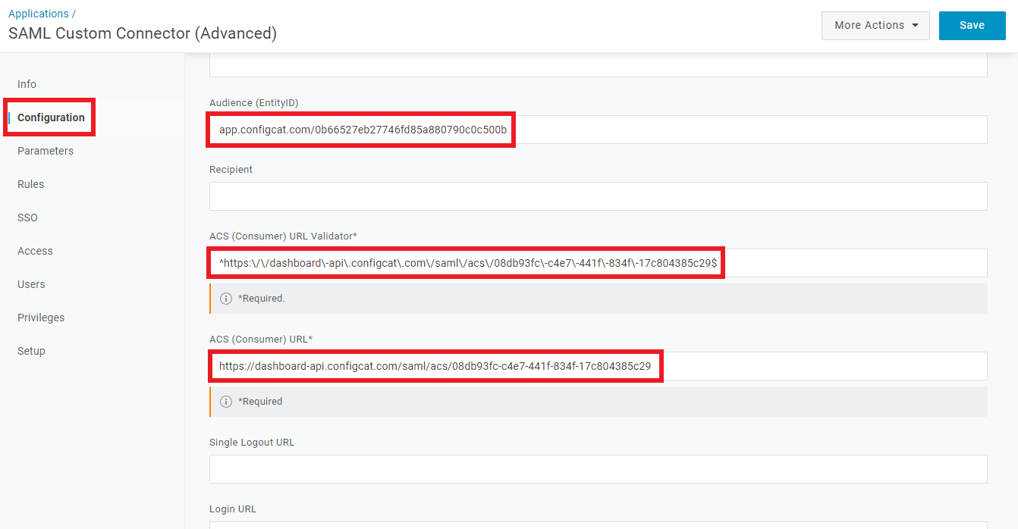1018x529 pixels.
Task: Click the empty Recipient field
Action: click(598, 196)
